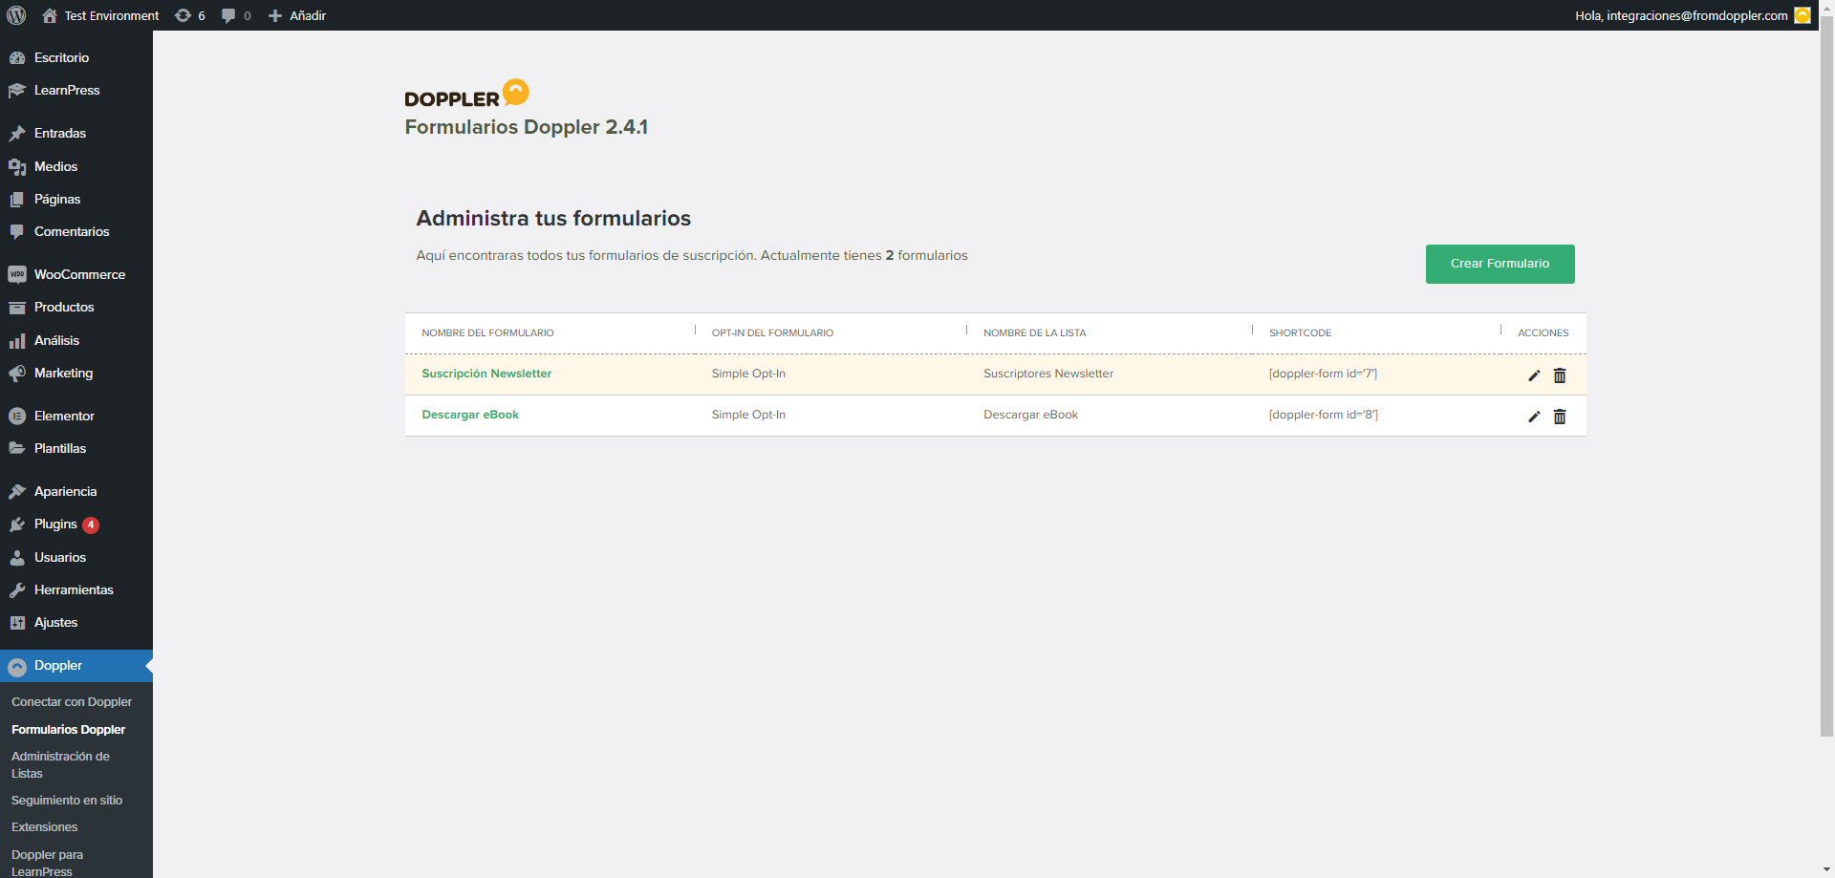Click the Descargar eBook list name cell
1835x878 pixels.
click(1030, 415)
